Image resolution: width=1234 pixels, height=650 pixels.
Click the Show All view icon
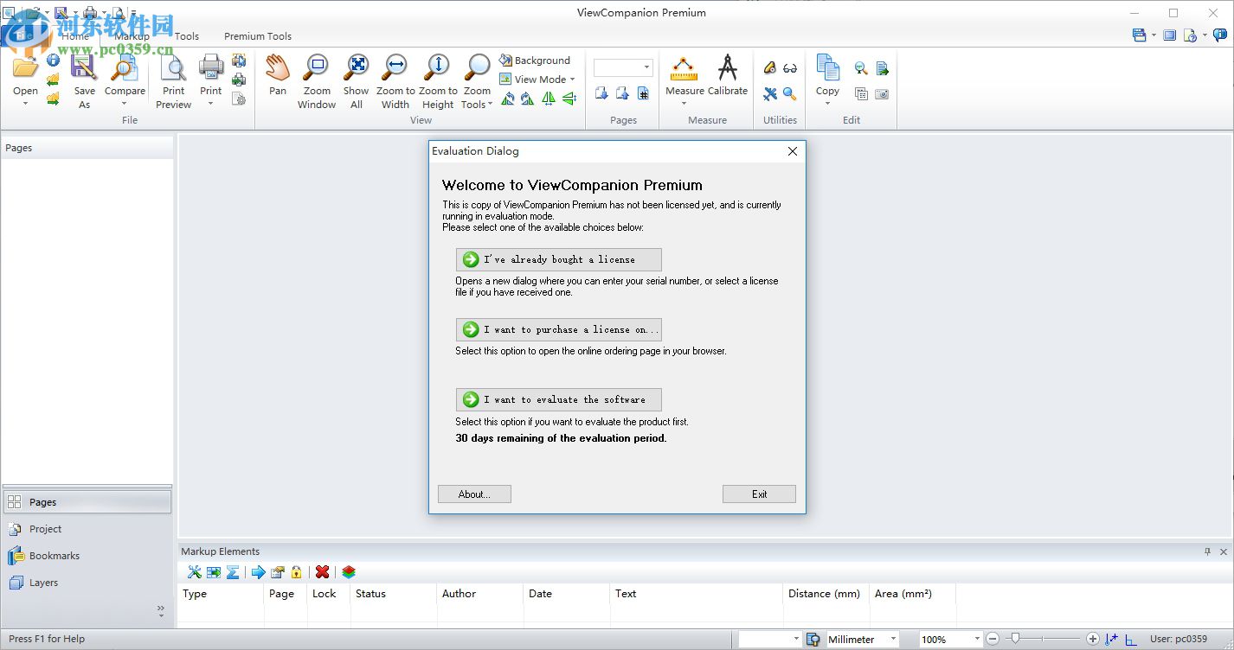[x=357, y=67]
